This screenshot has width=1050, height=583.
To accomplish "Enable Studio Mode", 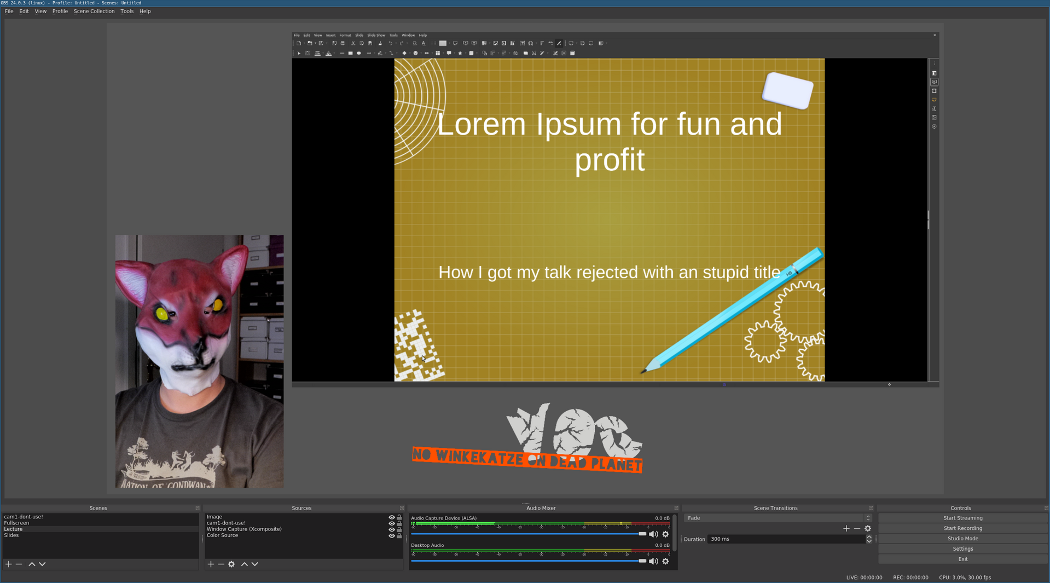I will click(962, 539).
